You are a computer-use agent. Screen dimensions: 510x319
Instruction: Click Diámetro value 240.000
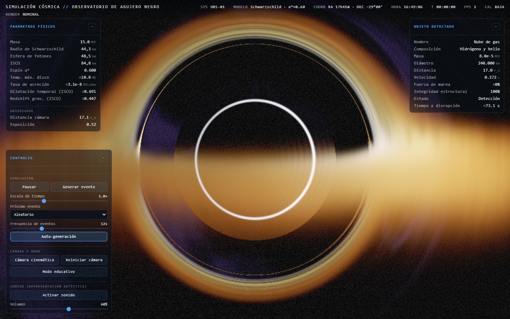[x=486, y=63]
